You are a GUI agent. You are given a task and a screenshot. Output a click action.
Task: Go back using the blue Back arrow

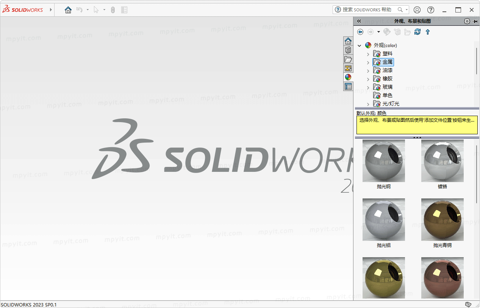(360, 32)
